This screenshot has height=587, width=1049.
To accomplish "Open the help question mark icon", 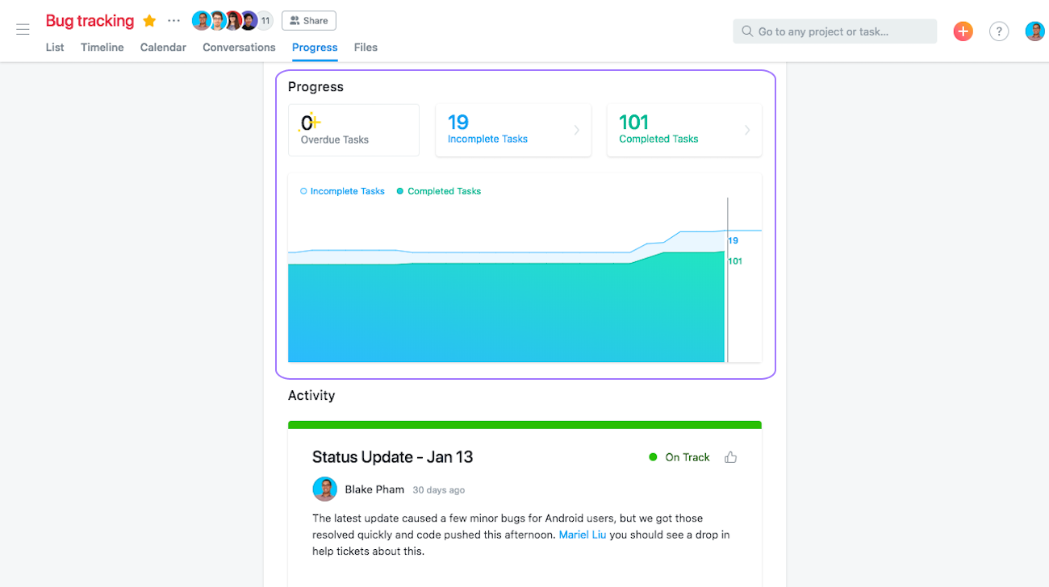I will (x=999, y=31).
